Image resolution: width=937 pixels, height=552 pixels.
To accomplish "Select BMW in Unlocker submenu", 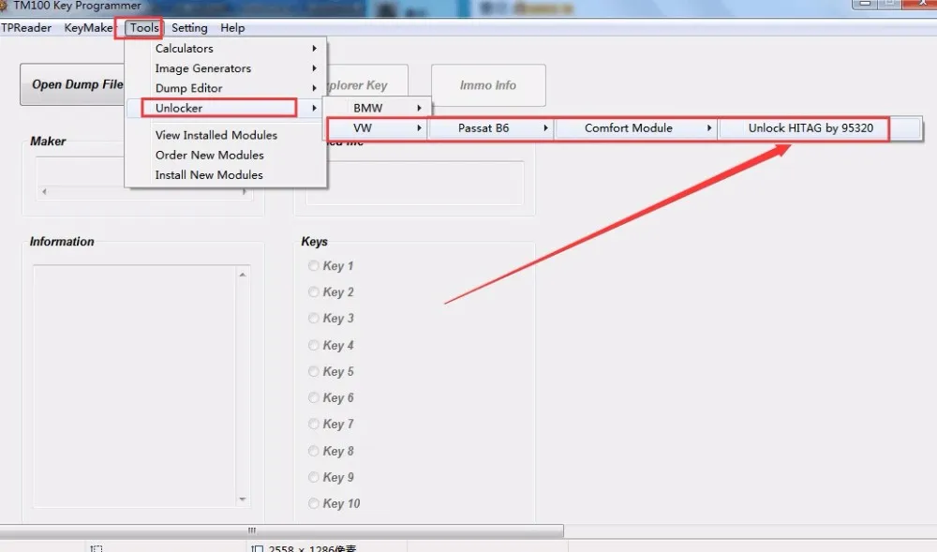I will [377, 108].
